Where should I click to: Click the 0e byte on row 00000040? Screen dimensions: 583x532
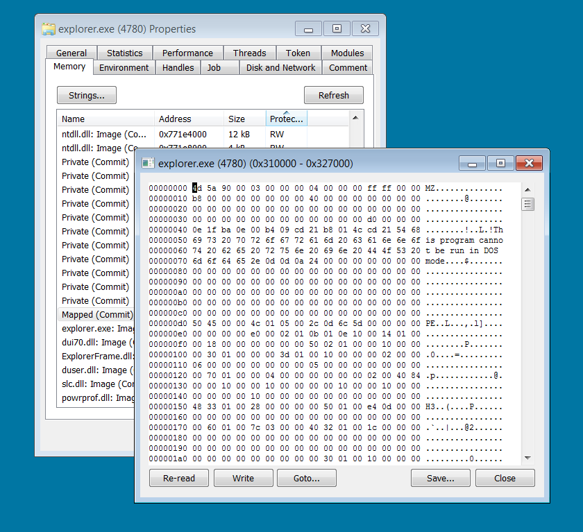pyautogui.click(x=197, y=230)
